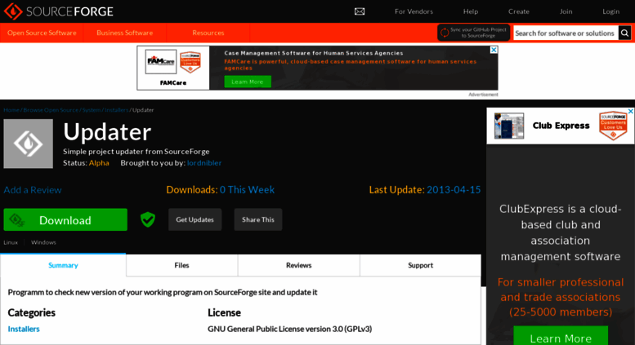
Task: Click the System breadcrumb
Action: tap(92, 110)
